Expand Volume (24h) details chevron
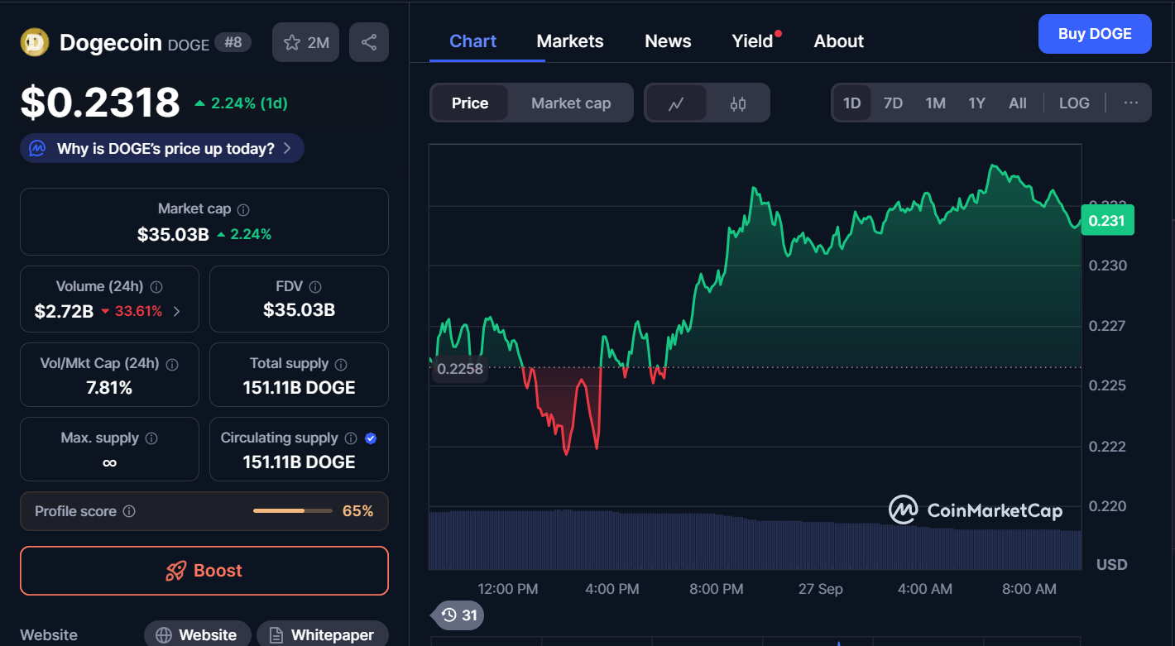This screenshot has height=646, width=1175. (176, 312)
